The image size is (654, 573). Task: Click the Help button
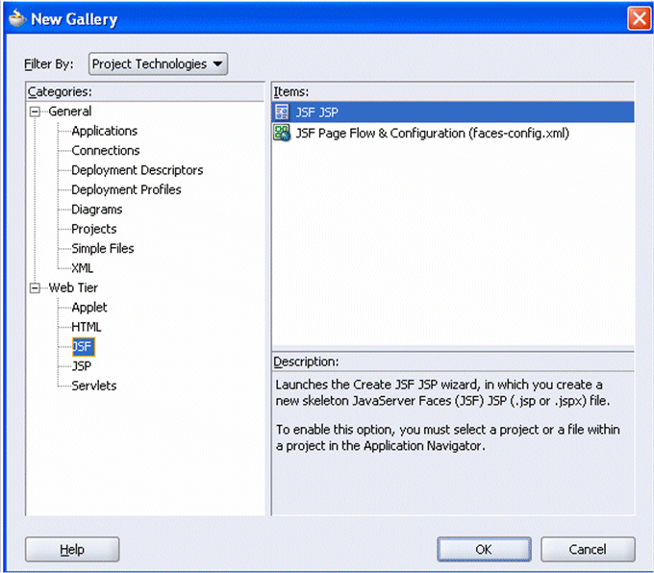coord(72,549)
